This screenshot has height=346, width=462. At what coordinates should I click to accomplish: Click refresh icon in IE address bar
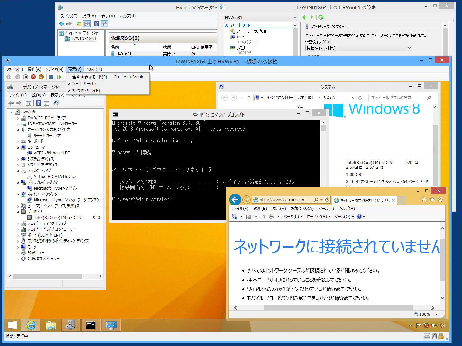point(327,200)
